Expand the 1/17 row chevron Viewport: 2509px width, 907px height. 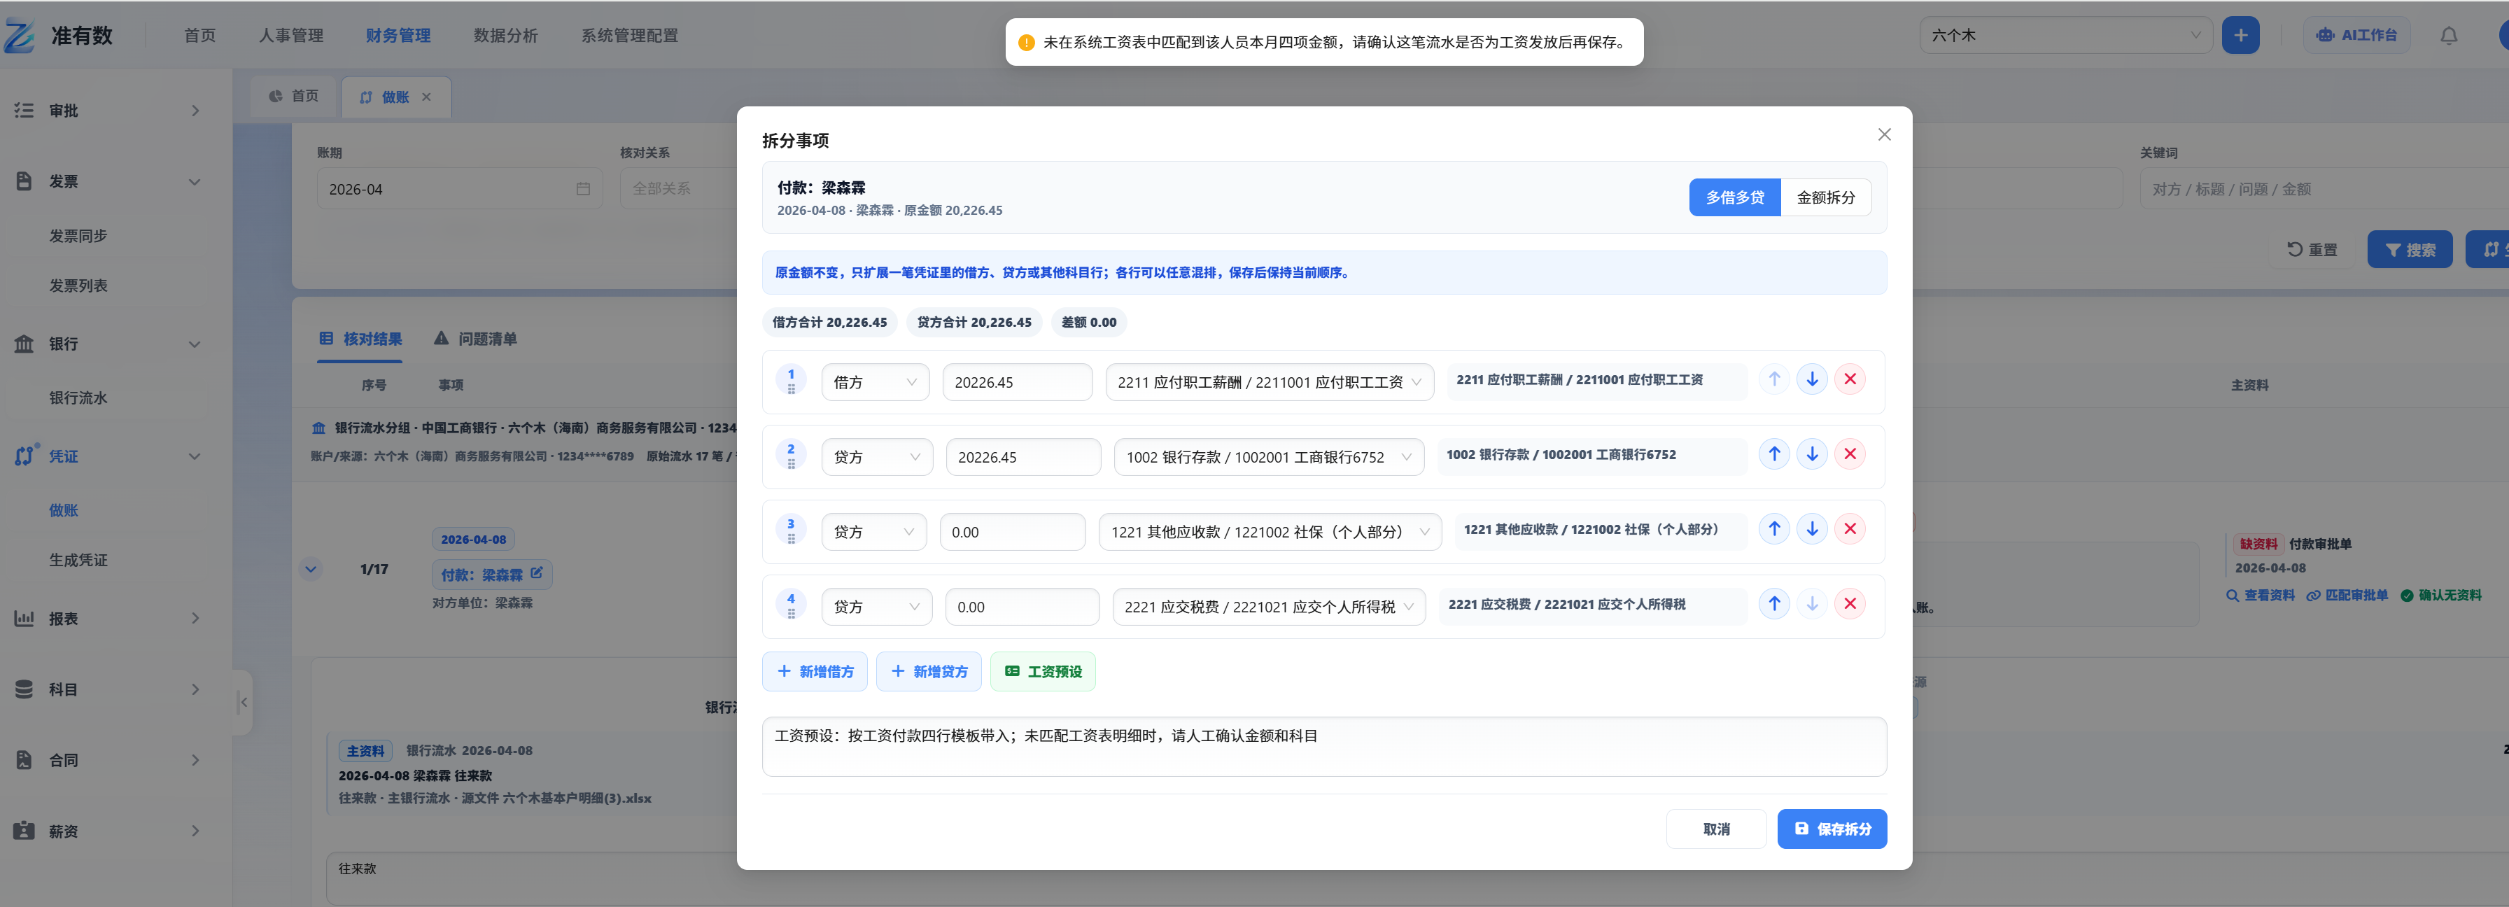tap(311, 569)
